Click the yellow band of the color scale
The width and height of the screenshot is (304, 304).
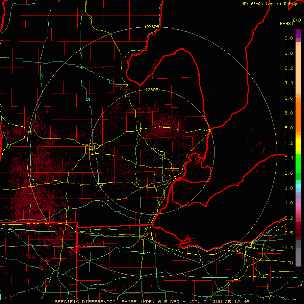click(298, 145)
